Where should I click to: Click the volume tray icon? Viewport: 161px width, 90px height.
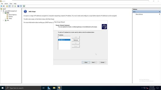147,88
